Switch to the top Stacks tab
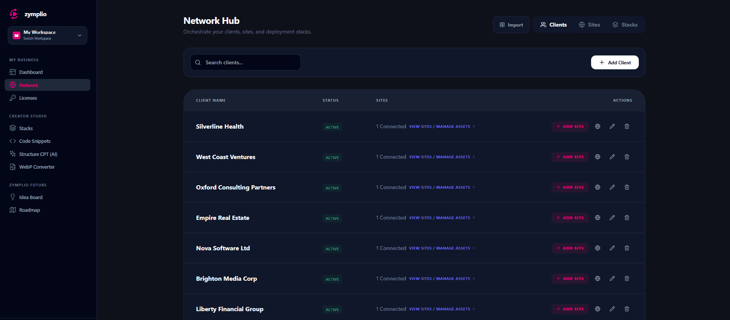This screenshot has height=320, width=730. tap(625, 25)
